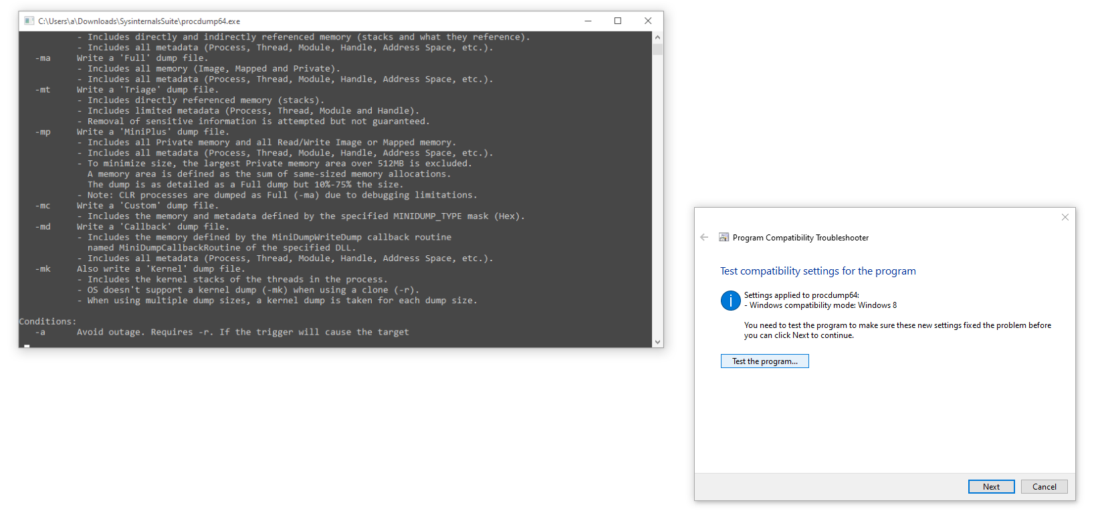Minimize the procdump64 console window
1102x519 pixels.
(x=588, y=21)
